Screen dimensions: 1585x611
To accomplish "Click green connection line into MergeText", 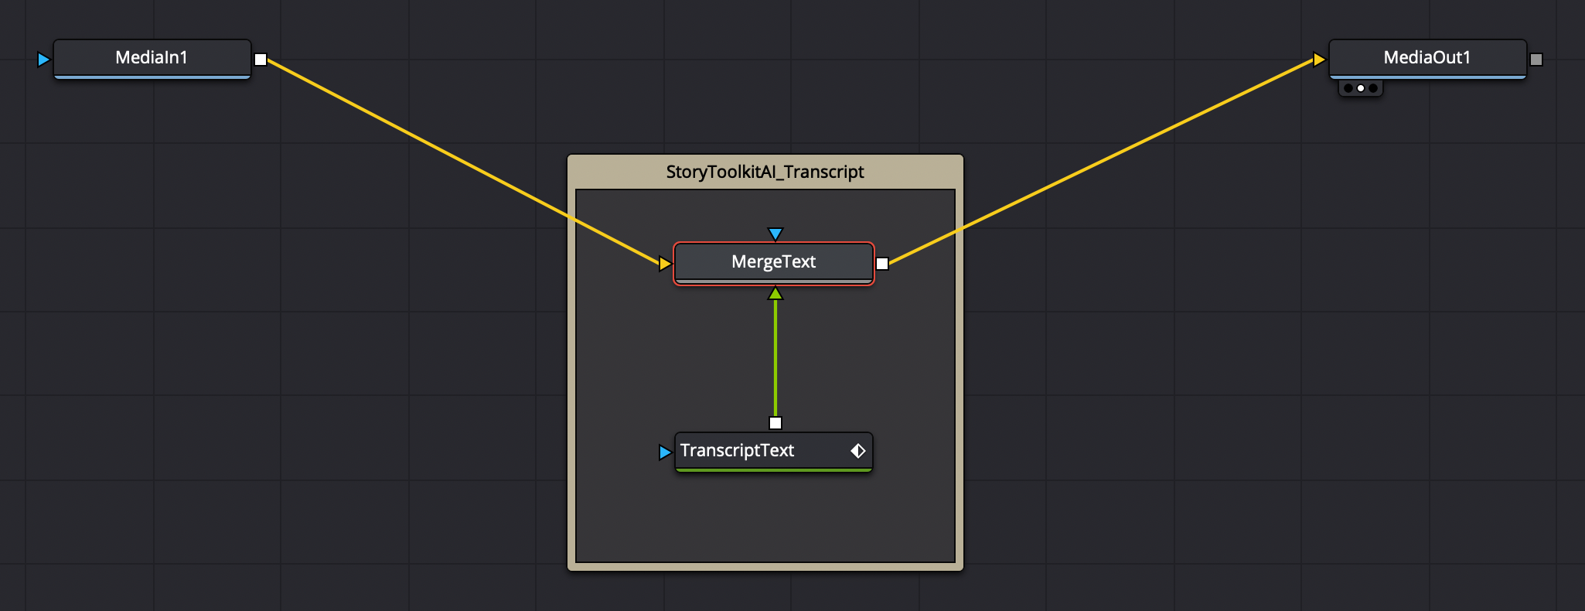I will [x=775, y=359].
